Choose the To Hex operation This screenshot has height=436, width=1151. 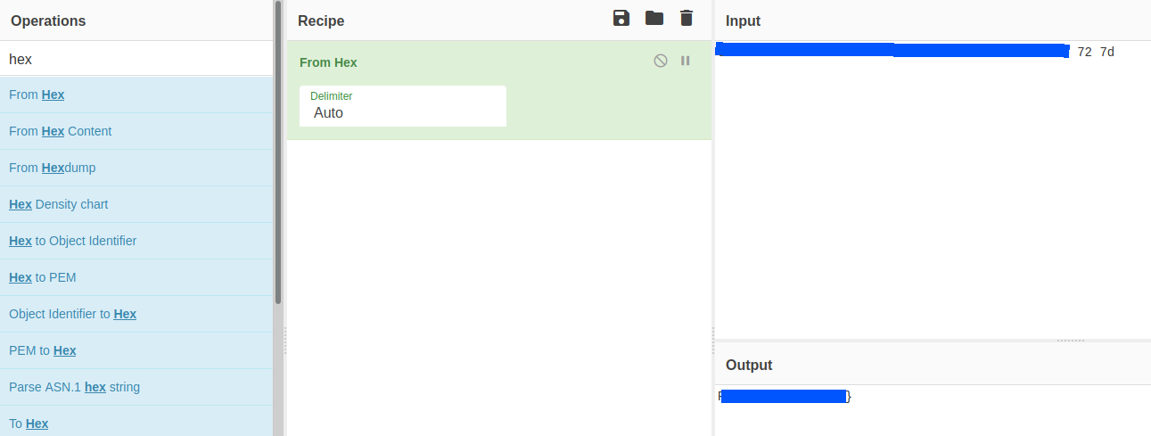(x=29, y=424)
